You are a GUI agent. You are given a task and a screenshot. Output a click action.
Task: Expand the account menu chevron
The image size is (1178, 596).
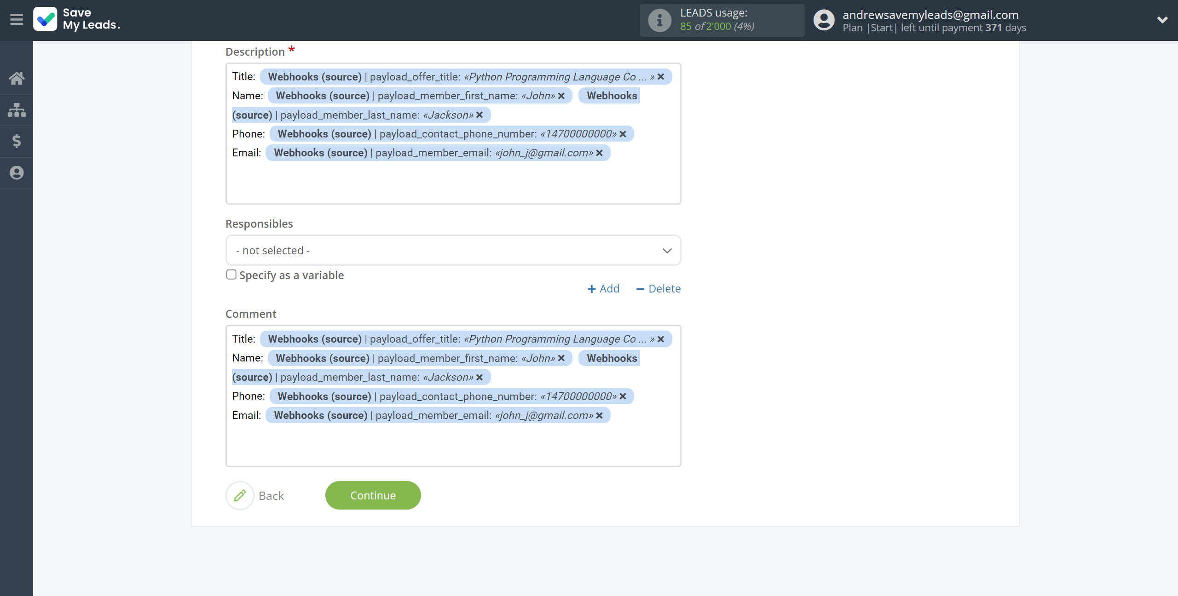[x=1162, y=20]
